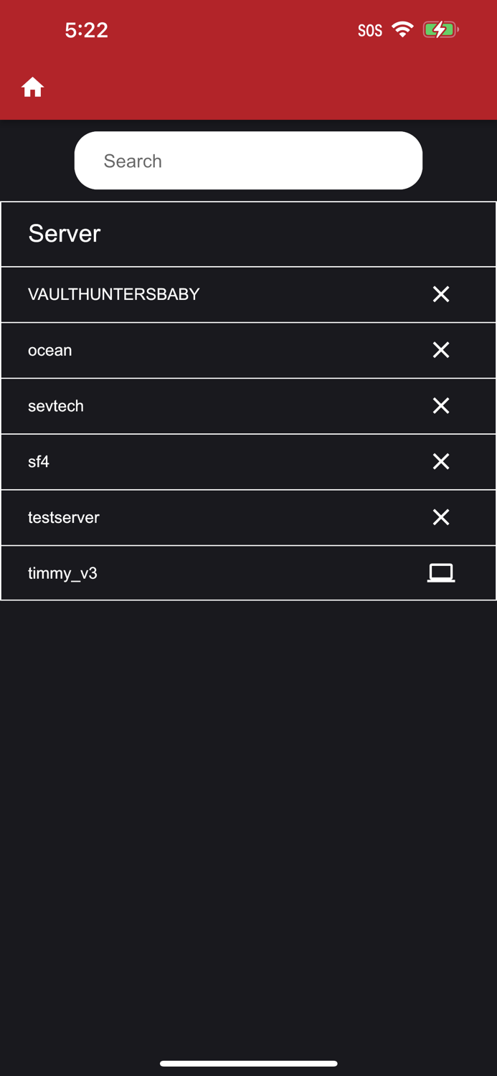The width and height of the screenshot is (497, 1076).
Task: Tap the Home icon in header
Action: pyautogui.click(x=32, y=88)
